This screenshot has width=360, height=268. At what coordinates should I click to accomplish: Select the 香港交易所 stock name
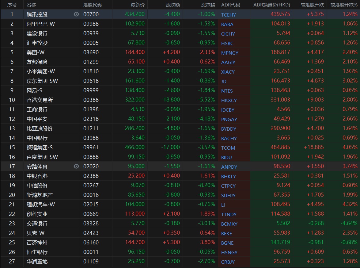pos(40,100)
